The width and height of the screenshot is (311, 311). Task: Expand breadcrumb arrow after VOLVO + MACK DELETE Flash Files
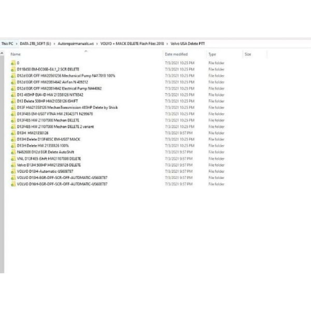(167, 44)
